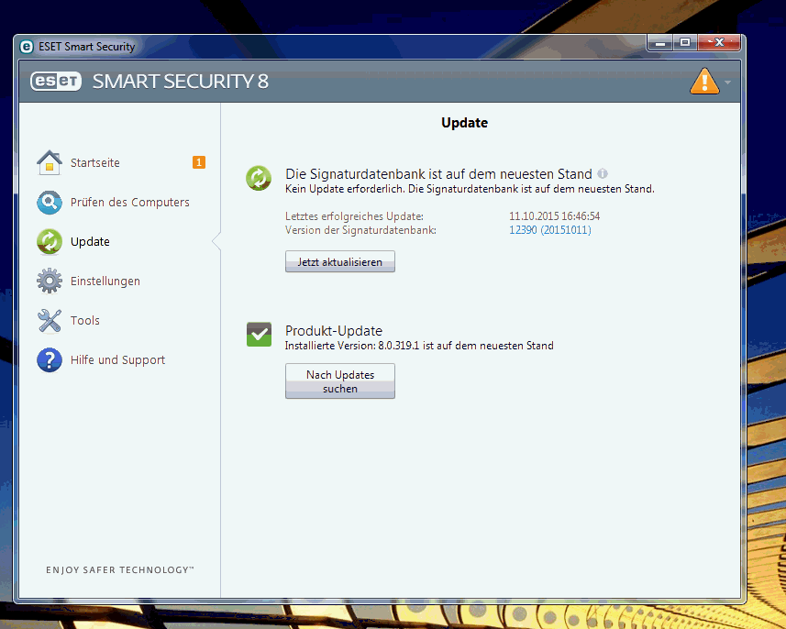Click the orange warning triangle icon
786x629 pixels.
[703, 82]
